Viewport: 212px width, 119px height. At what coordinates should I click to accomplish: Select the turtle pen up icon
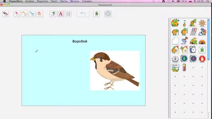pos(184,32)
